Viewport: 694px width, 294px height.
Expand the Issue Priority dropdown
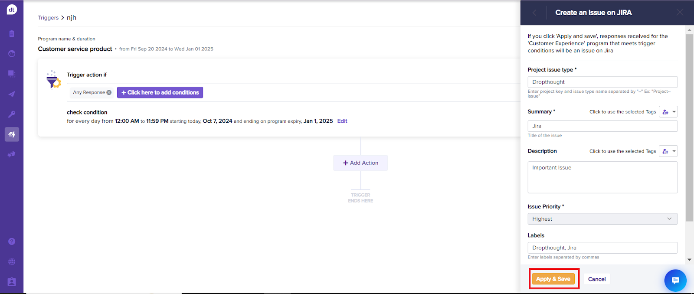pyautogui.click(x=602, y=219)
